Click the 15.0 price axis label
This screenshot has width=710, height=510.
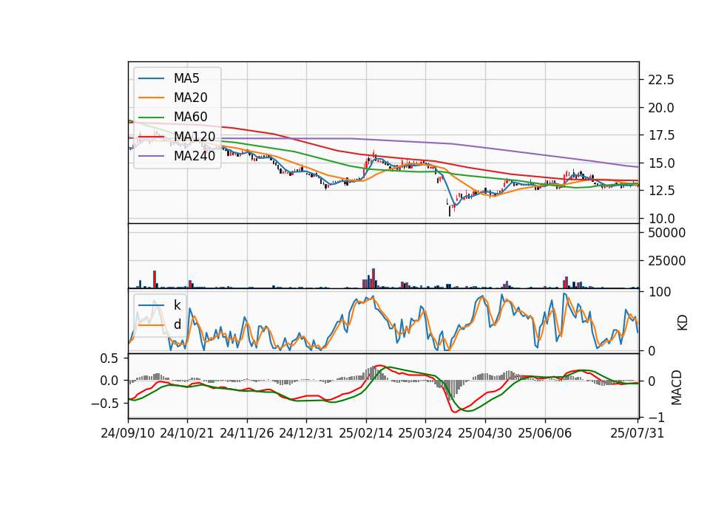tap(661, 163)
